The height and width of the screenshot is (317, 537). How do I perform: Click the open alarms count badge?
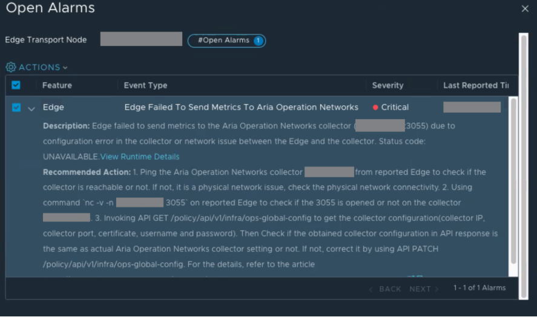(259, 41)
